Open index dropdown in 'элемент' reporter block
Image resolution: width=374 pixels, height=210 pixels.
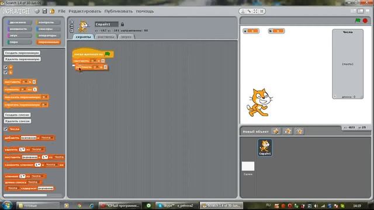[x=22, y=176]
